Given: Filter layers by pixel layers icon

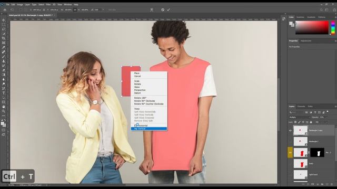Looking at the screenshot, I should tap(306, 112).
